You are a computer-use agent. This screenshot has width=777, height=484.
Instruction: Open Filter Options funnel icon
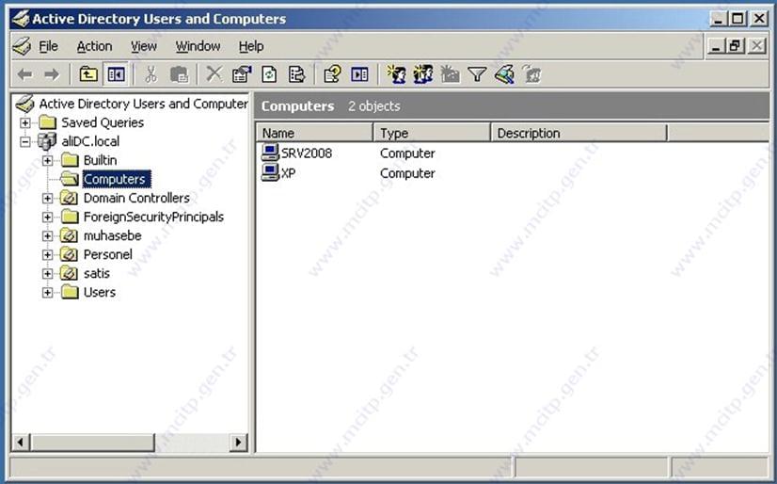coord(477,75)
